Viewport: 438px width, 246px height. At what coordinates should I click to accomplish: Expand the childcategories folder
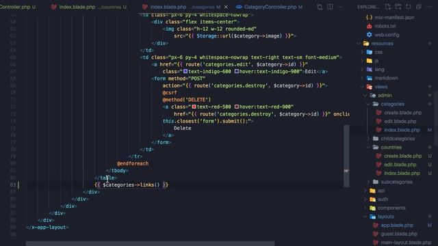[398, 138]
